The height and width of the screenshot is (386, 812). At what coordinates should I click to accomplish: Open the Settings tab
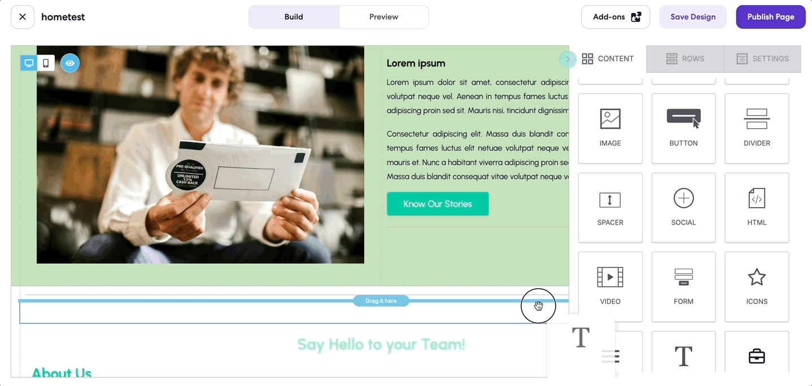[762, 59]
